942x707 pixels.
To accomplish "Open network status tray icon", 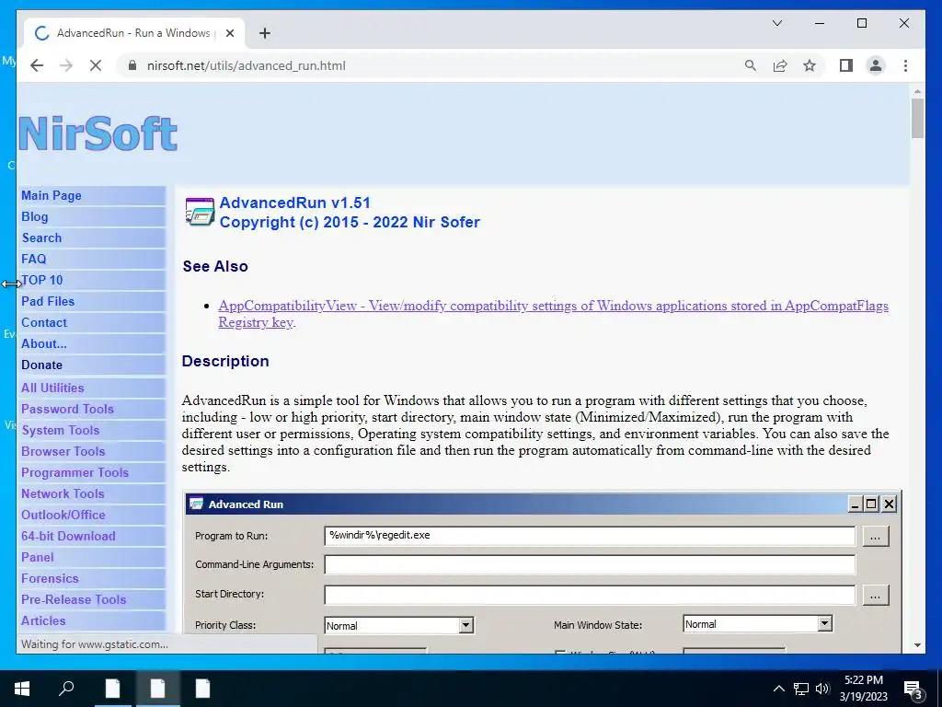I will pyautogui.click(x=801, y=689).
